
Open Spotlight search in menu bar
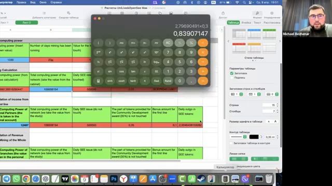point(244,3)
